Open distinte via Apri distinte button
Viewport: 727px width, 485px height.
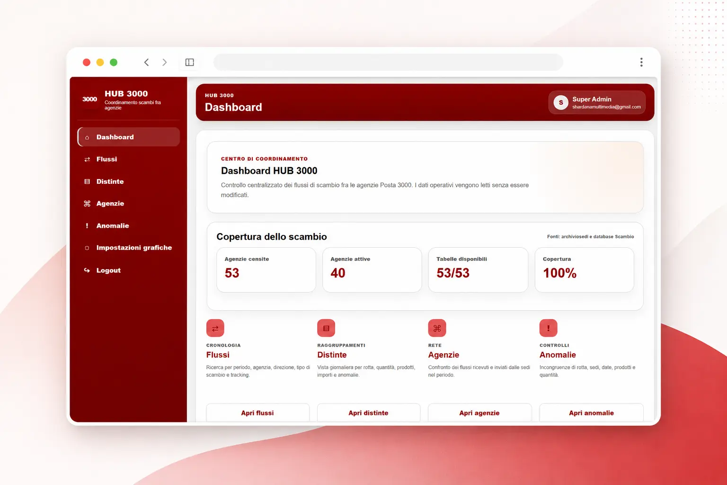[x=369, y=413]
